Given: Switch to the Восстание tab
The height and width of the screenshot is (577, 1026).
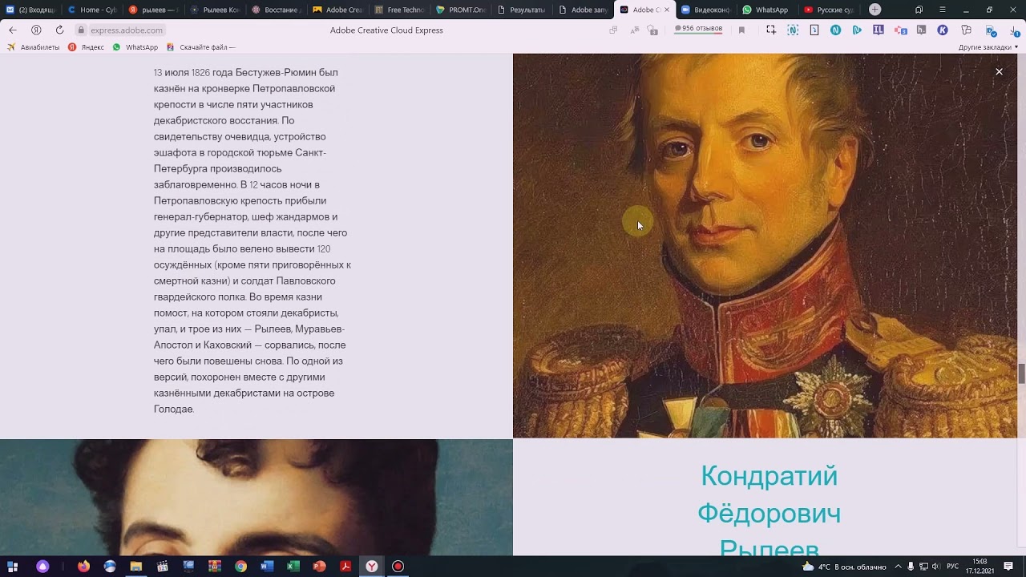Looking at the screenshot, I should click(277, 10).
